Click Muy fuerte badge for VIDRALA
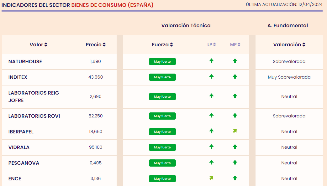Viewport: 327px width, 186px height. coord(162,147)
